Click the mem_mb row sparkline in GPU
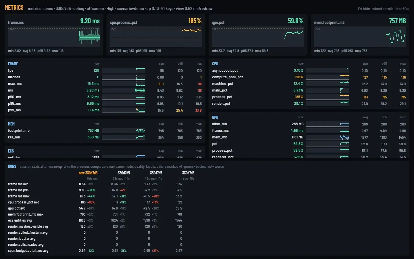414x259 pixels. click(327, 137)
